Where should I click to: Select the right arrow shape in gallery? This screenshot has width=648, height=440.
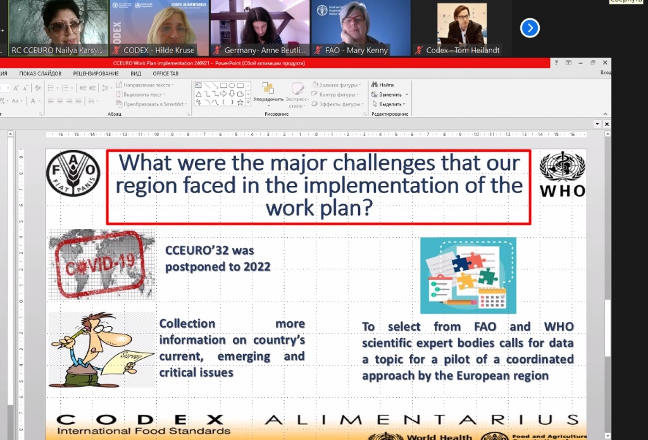223,94
